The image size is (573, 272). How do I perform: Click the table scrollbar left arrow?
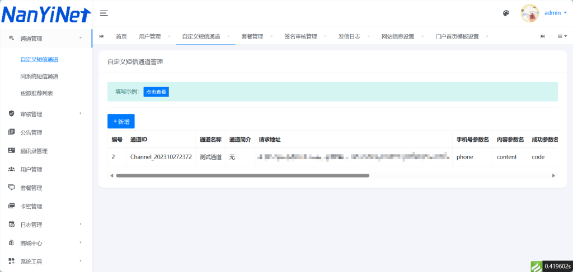(x=111, y=175)
